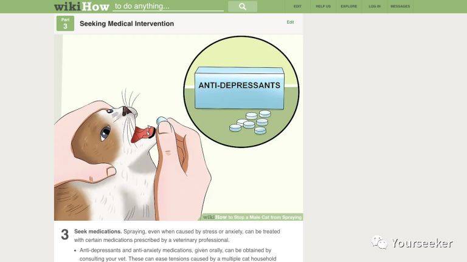This screenshot has height=262, width=467.
Task: Click the wikiHow watermark on the illustration
Action: pyautogui.click(x=252, y=217)
